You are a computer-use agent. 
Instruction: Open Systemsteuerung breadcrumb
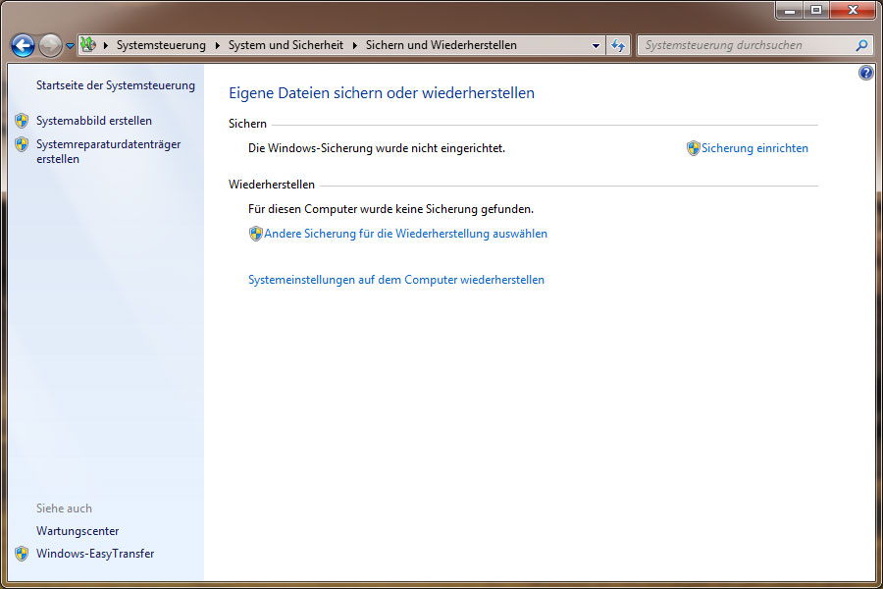tap(161, 45)
